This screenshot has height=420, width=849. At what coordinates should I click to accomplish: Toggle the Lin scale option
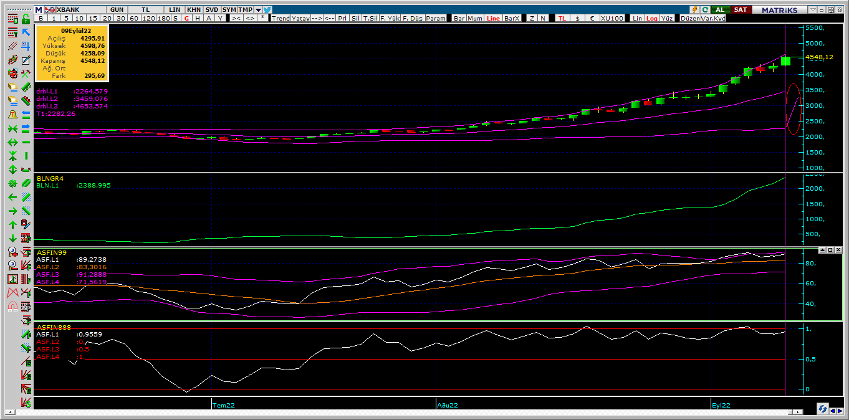tap(637, 19)
